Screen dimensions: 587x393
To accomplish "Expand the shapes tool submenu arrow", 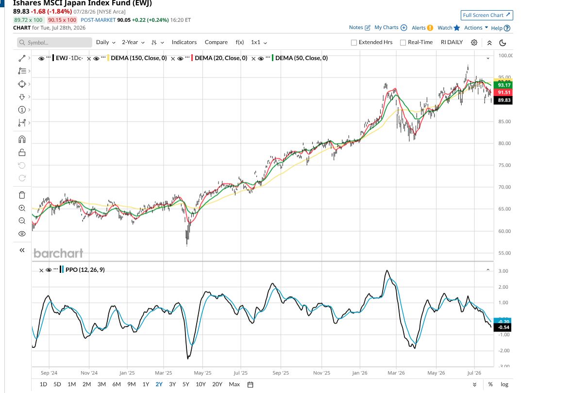I will (29, 84).
